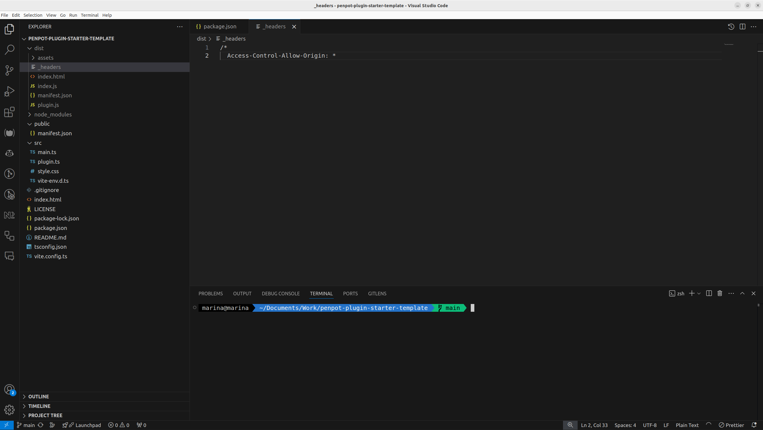Viewport: 763px width, 430px height.
Task: Open the Terminal menu
Action: click(x=90, y=15)
